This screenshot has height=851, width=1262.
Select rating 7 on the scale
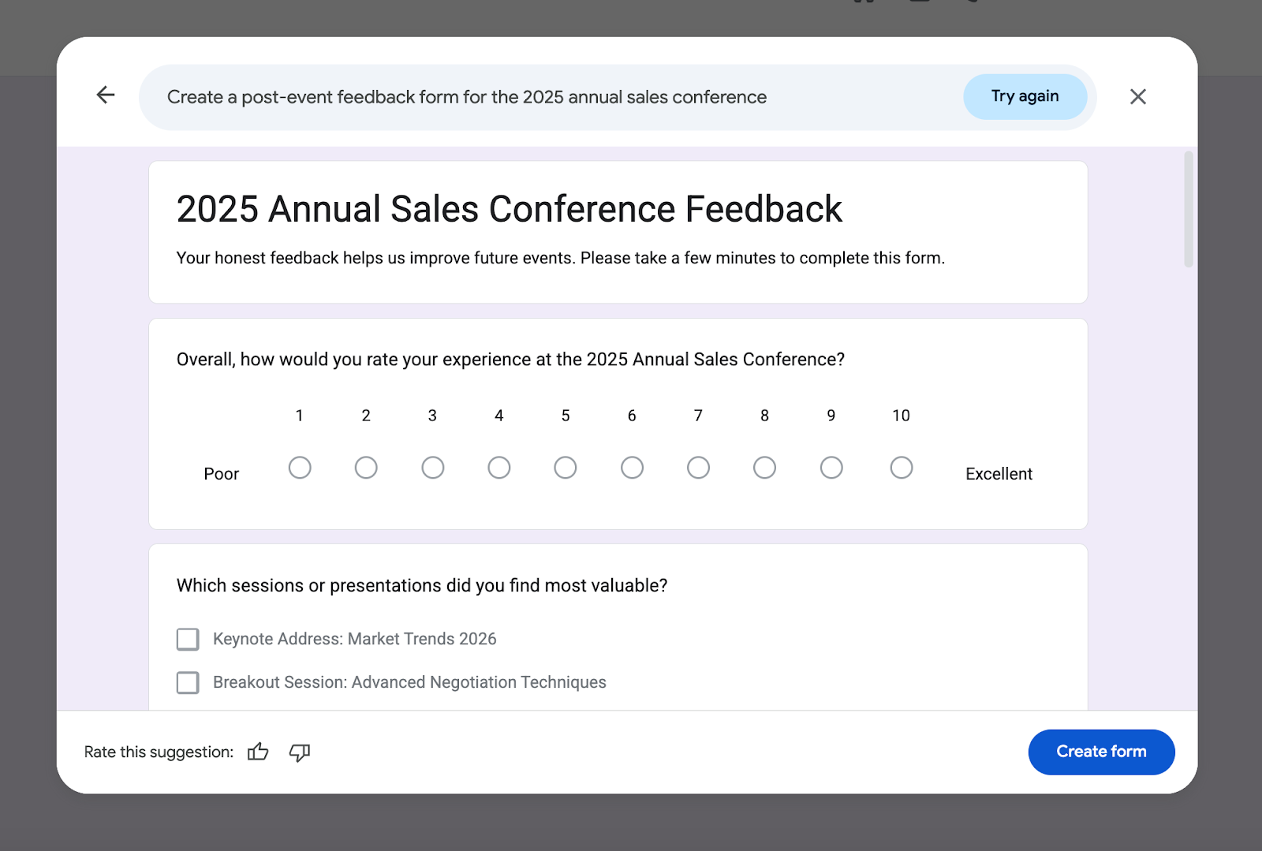tap(698, 468)
